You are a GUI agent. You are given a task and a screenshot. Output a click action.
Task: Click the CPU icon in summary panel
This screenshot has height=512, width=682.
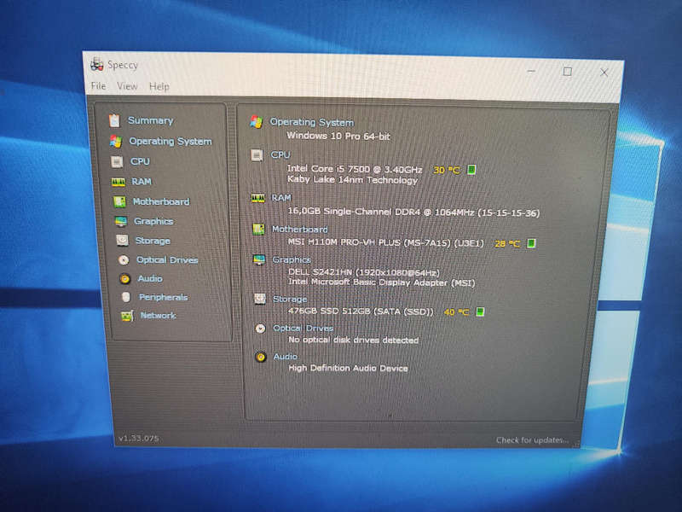pos(257,155)
